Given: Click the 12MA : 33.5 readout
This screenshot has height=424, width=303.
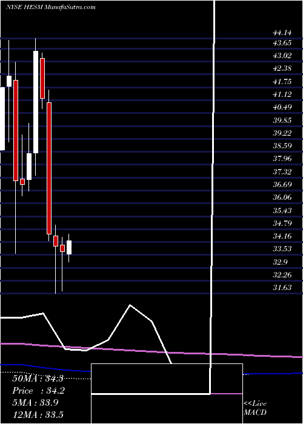Looking at the screenshot, I should pyautogui.click(x=38, y=414).
